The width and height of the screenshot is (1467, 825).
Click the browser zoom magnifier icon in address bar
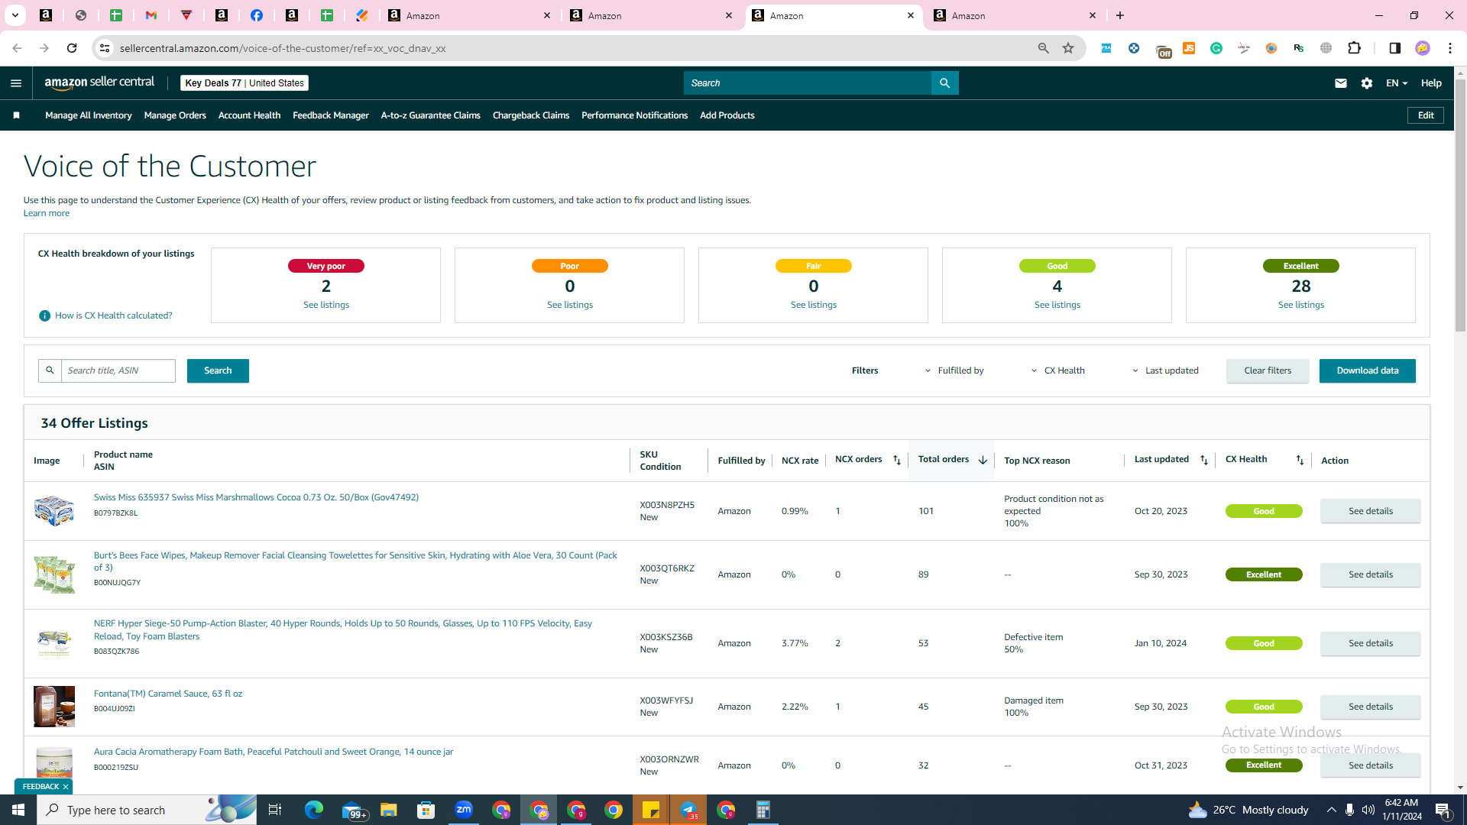point(1044,48)
